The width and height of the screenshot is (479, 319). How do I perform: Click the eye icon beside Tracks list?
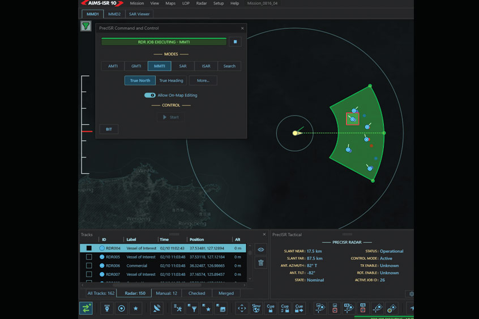coord(260,249)
